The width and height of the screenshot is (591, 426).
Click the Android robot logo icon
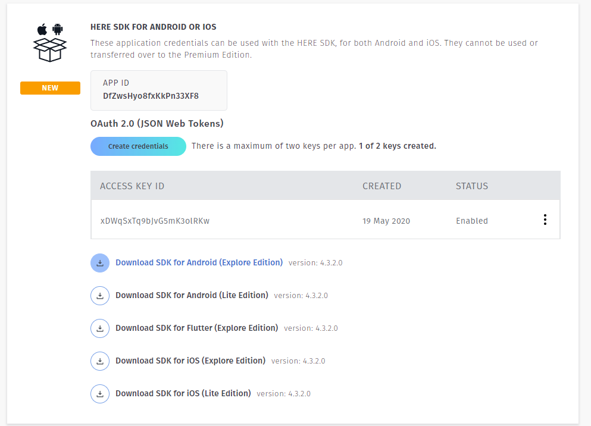pyautogui.click(x=58, y=29)
